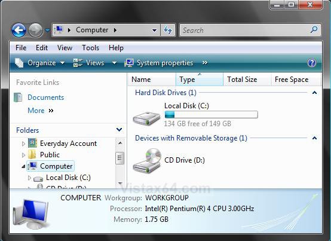Click the blue Help question mark icon

[312, 63]
